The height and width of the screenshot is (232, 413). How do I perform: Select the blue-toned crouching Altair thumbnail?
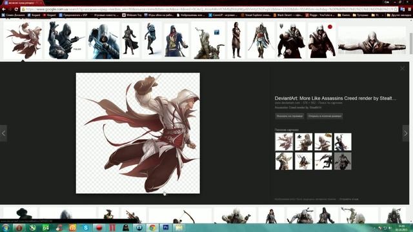pyautogui.click(x=103, y=40)
